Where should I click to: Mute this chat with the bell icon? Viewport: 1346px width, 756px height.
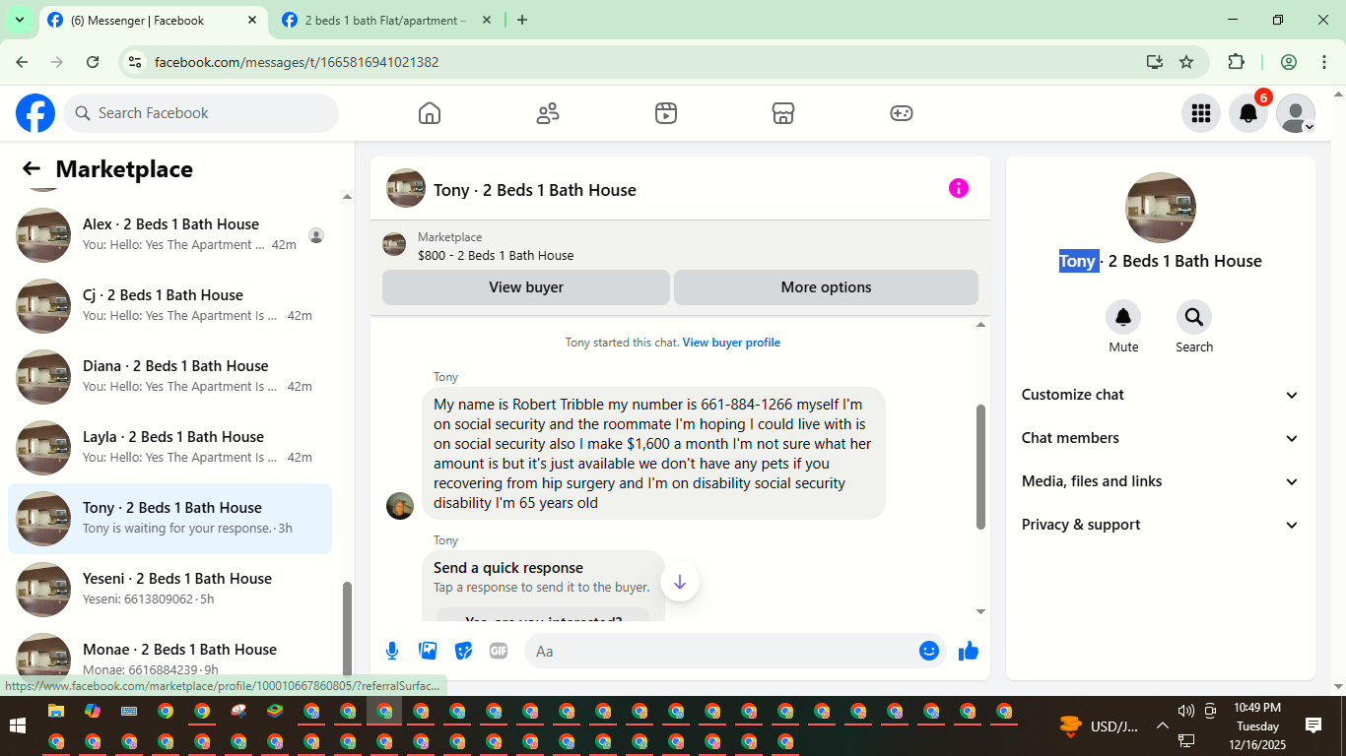click(1123, 317)
